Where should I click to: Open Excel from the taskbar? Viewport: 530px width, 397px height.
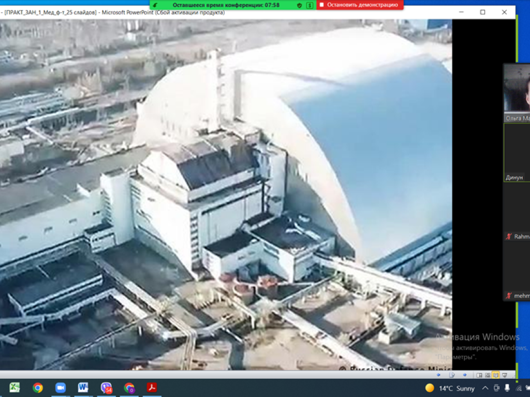tap(14, 388)
